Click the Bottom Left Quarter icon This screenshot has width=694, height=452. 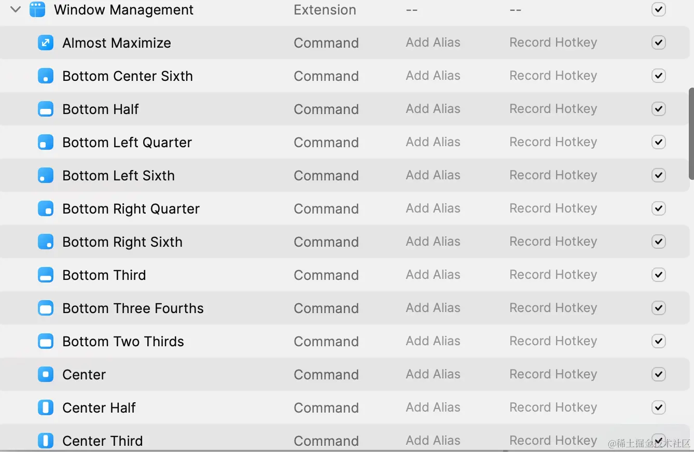click(46, 142)
